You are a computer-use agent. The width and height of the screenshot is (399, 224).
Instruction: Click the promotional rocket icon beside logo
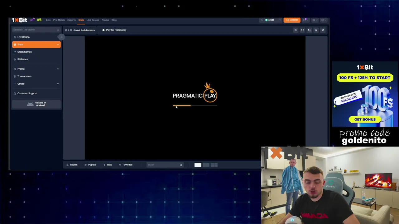(x=32, y=20)
